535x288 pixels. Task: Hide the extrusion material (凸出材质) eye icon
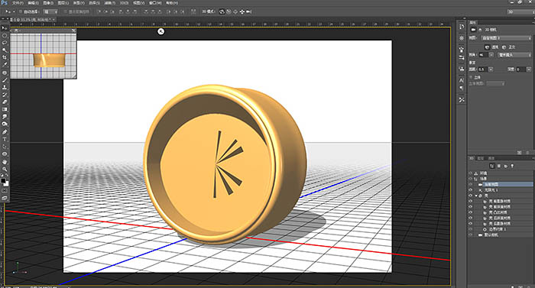[470, 212]
